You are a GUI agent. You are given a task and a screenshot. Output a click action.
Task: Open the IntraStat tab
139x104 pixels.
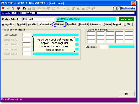[x=71, y=24]
